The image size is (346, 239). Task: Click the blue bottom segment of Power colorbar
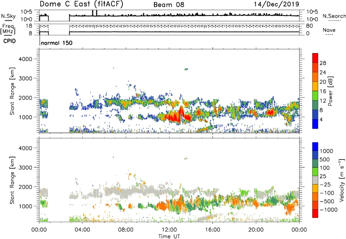coord(315,124)
